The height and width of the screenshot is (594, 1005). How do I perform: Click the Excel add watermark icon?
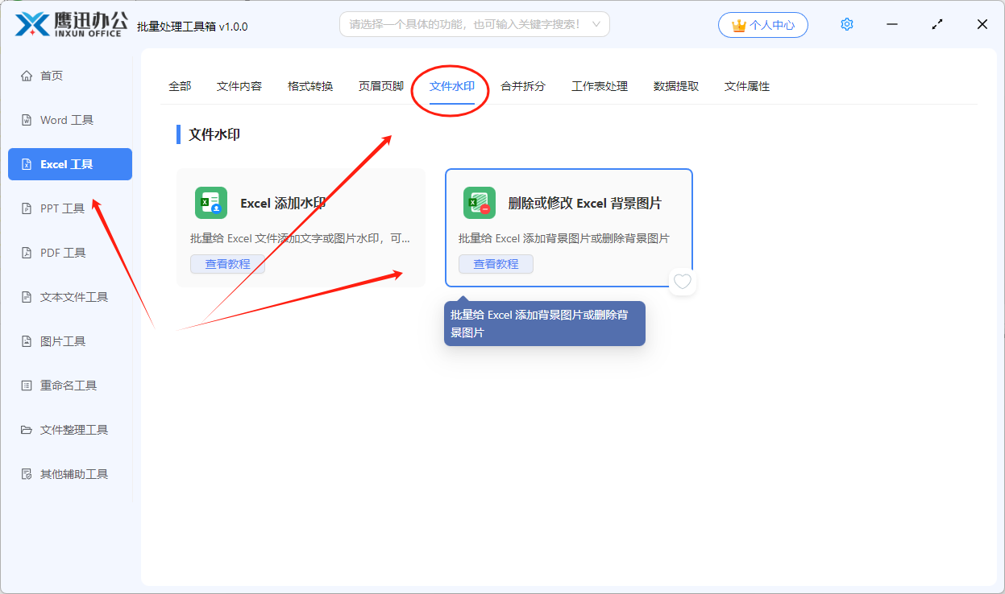point(210,203)
